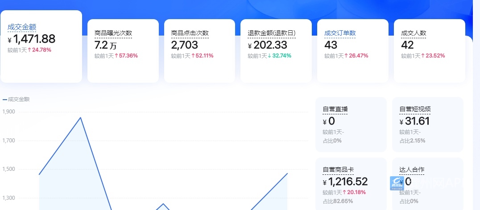Click the 42 buyers count value
Screen dimensions: 480x210
click(x=407, y=45)
